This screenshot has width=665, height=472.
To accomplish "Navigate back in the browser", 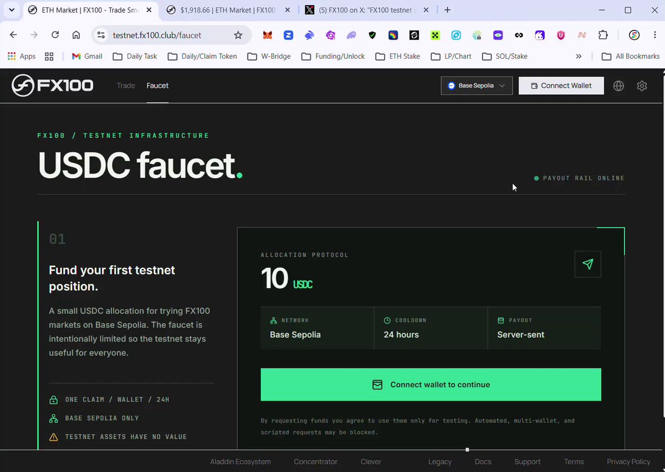I will coord(13,35).
